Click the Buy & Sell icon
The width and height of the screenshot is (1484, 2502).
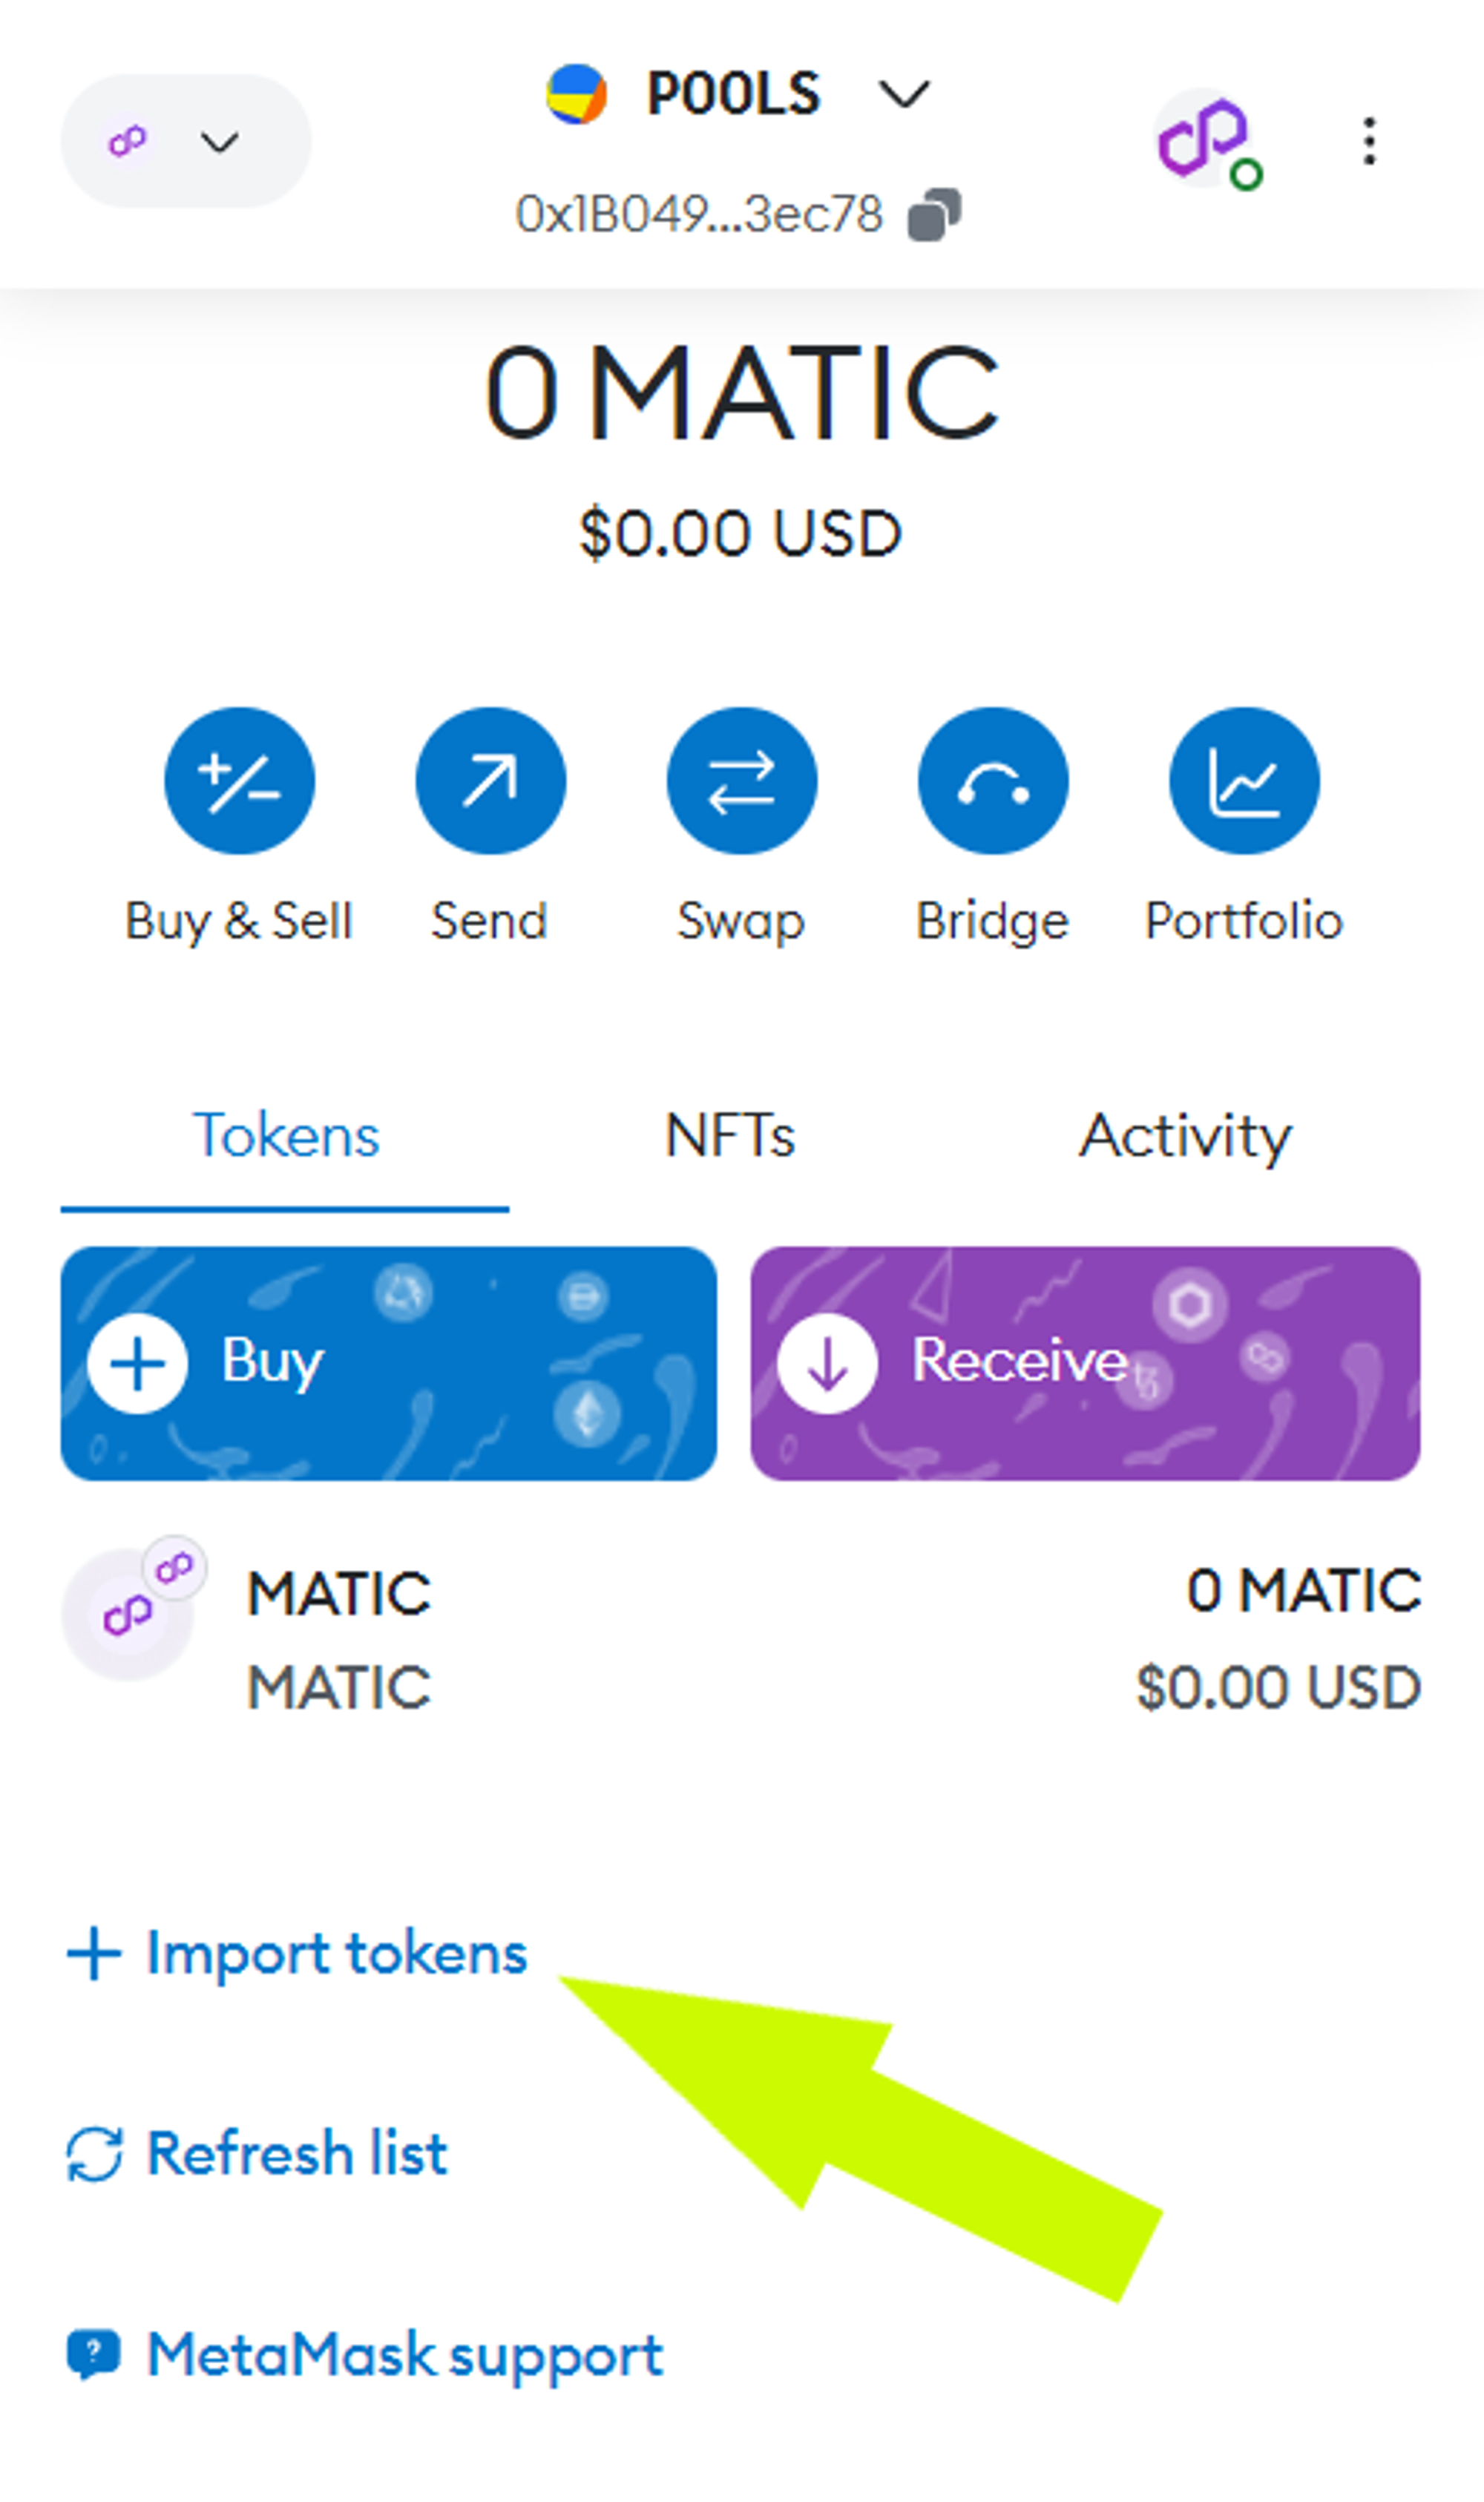click(239, 781)
